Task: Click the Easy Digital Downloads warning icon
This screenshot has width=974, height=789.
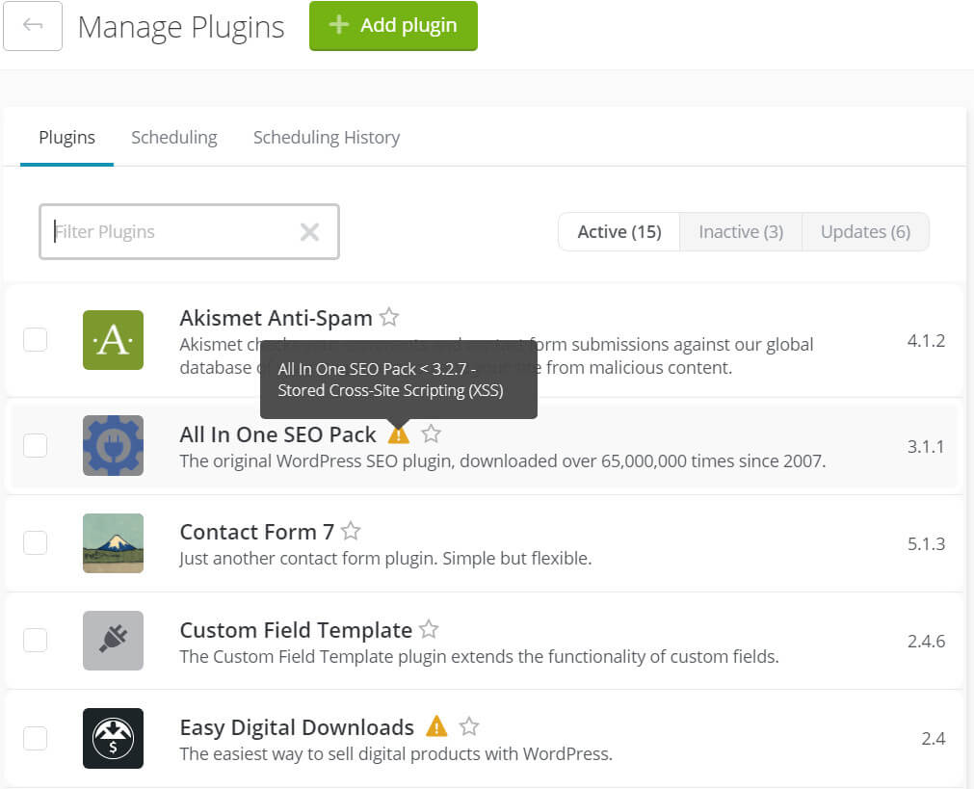Action: click(436, 726)
